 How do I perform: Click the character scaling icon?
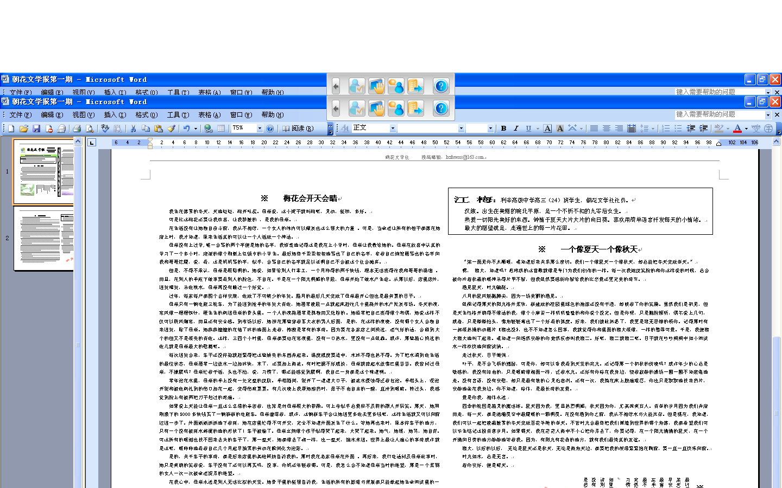coord(572,129)
